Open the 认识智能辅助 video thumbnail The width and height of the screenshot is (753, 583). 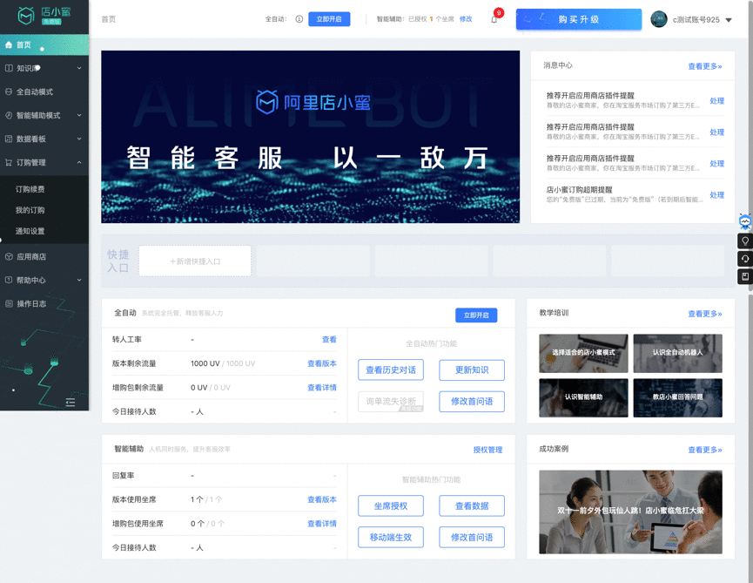tap(583, 398)
